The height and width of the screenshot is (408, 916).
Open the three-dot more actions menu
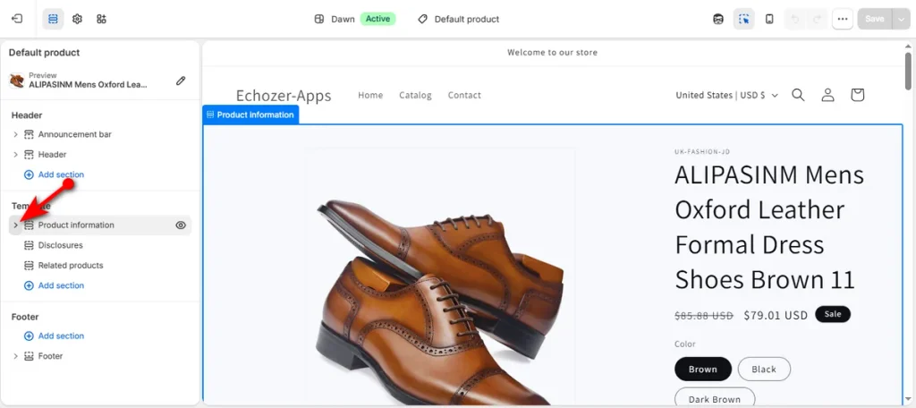(x=843, y=19)
